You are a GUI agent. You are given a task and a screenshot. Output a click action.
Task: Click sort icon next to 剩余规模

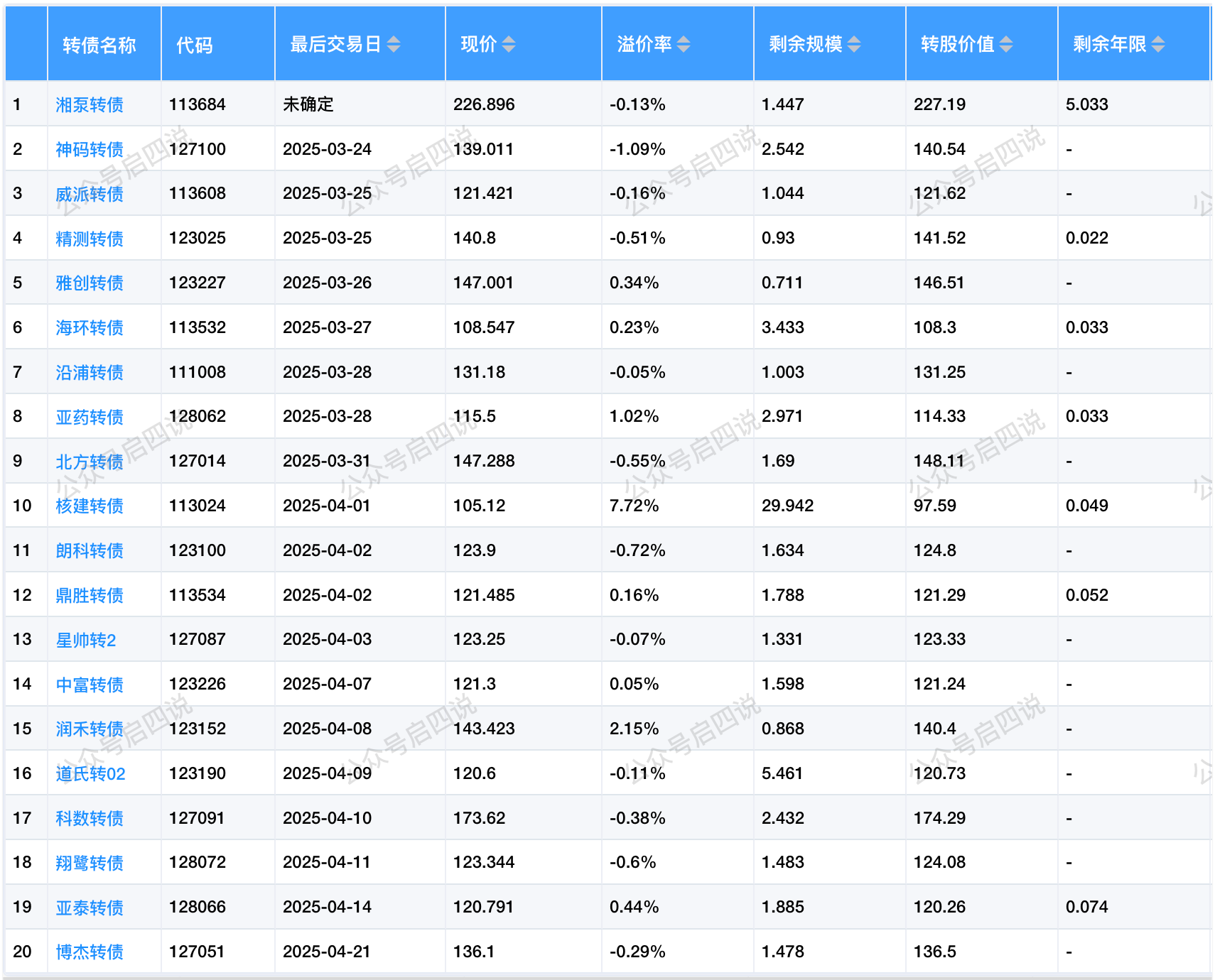pos(854,45)
